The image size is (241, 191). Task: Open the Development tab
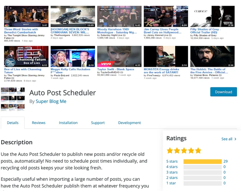130,123
